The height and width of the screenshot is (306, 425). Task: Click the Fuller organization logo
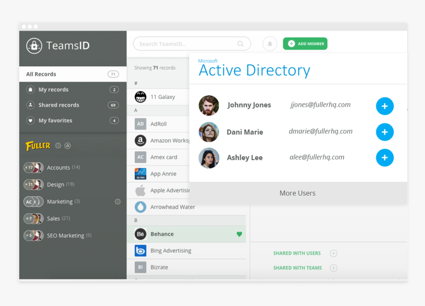coord(38,146)
